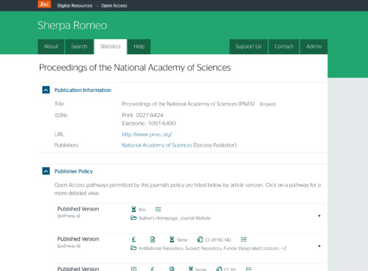This screenshot has width=368, height=271.
Task: Expand Published Version pathway a details
Action: (319, 215)
